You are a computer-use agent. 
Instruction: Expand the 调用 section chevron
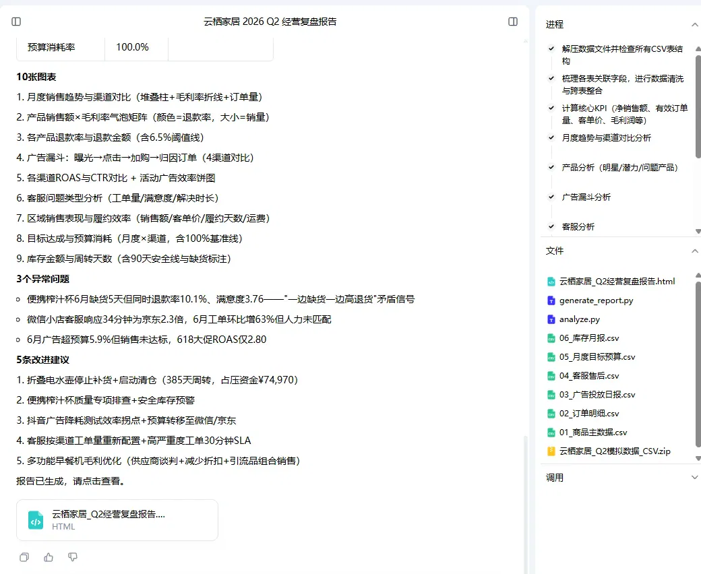[x=695, y=478]
